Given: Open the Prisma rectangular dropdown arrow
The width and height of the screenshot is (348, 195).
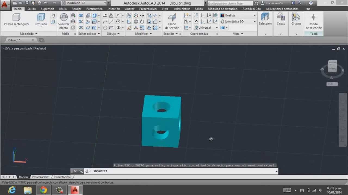Looking at the screenshot, I should [x=17, y=27].
